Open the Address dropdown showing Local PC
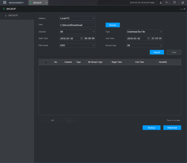This screenshot has width=187, height=163. click(77, 18)
